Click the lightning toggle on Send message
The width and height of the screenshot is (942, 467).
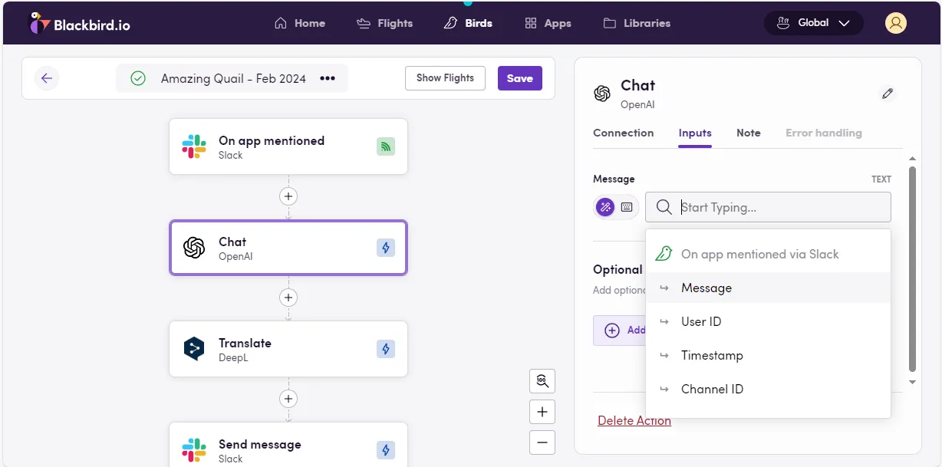click(x=386, y=450)
